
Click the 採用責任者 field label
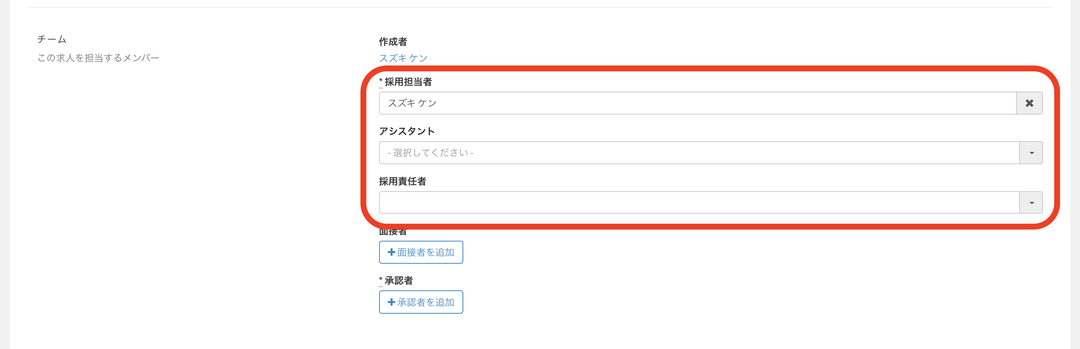pos(403,181)
